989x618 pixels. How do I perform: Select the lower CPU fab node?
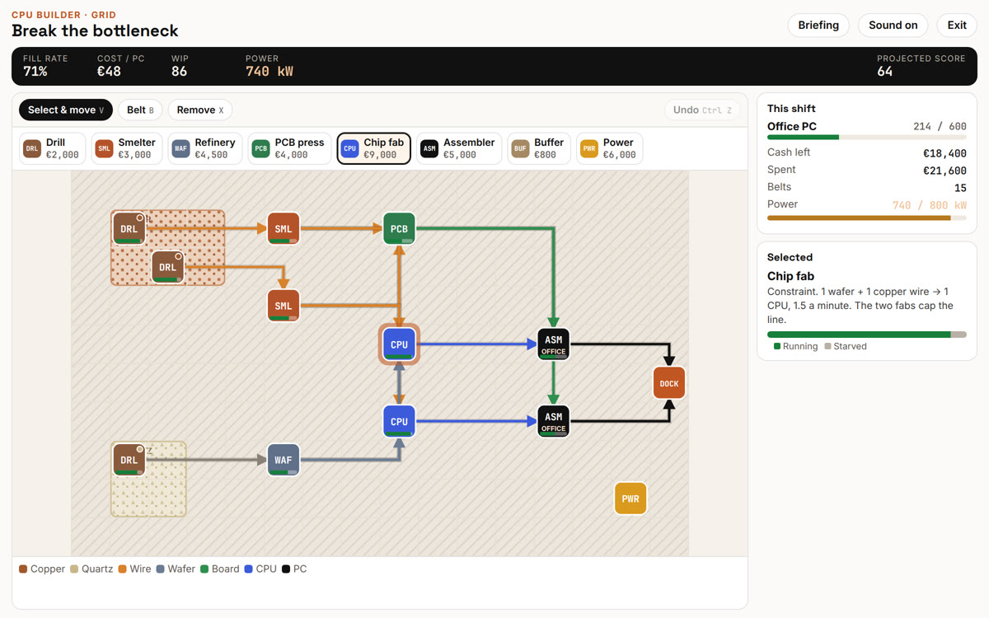[x=399, y=421]
